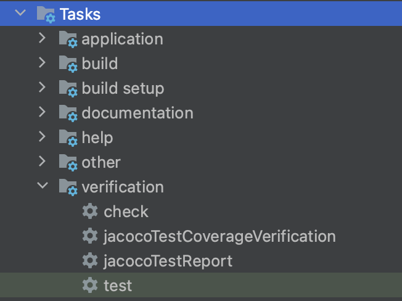
Task: Click the gear icon beside jacocoTestCoverageVerification
Action: click(x=90, y=236)
